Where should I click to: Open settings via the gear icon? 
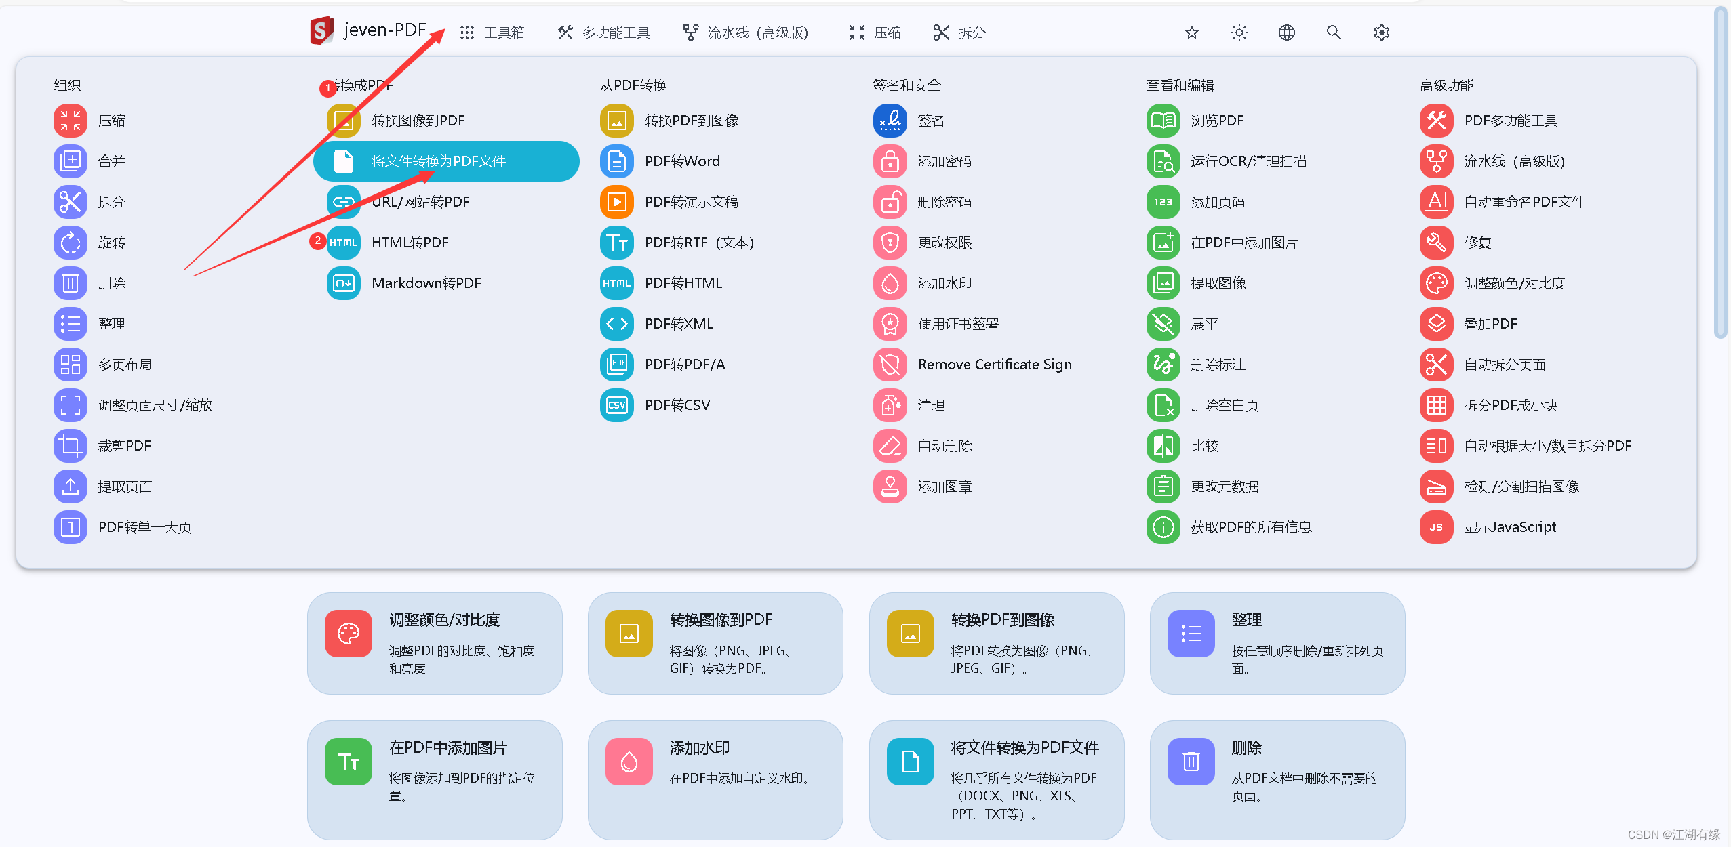[1381, 32]
